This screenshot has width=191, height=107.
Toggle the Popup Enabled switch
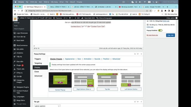[160, 30]
